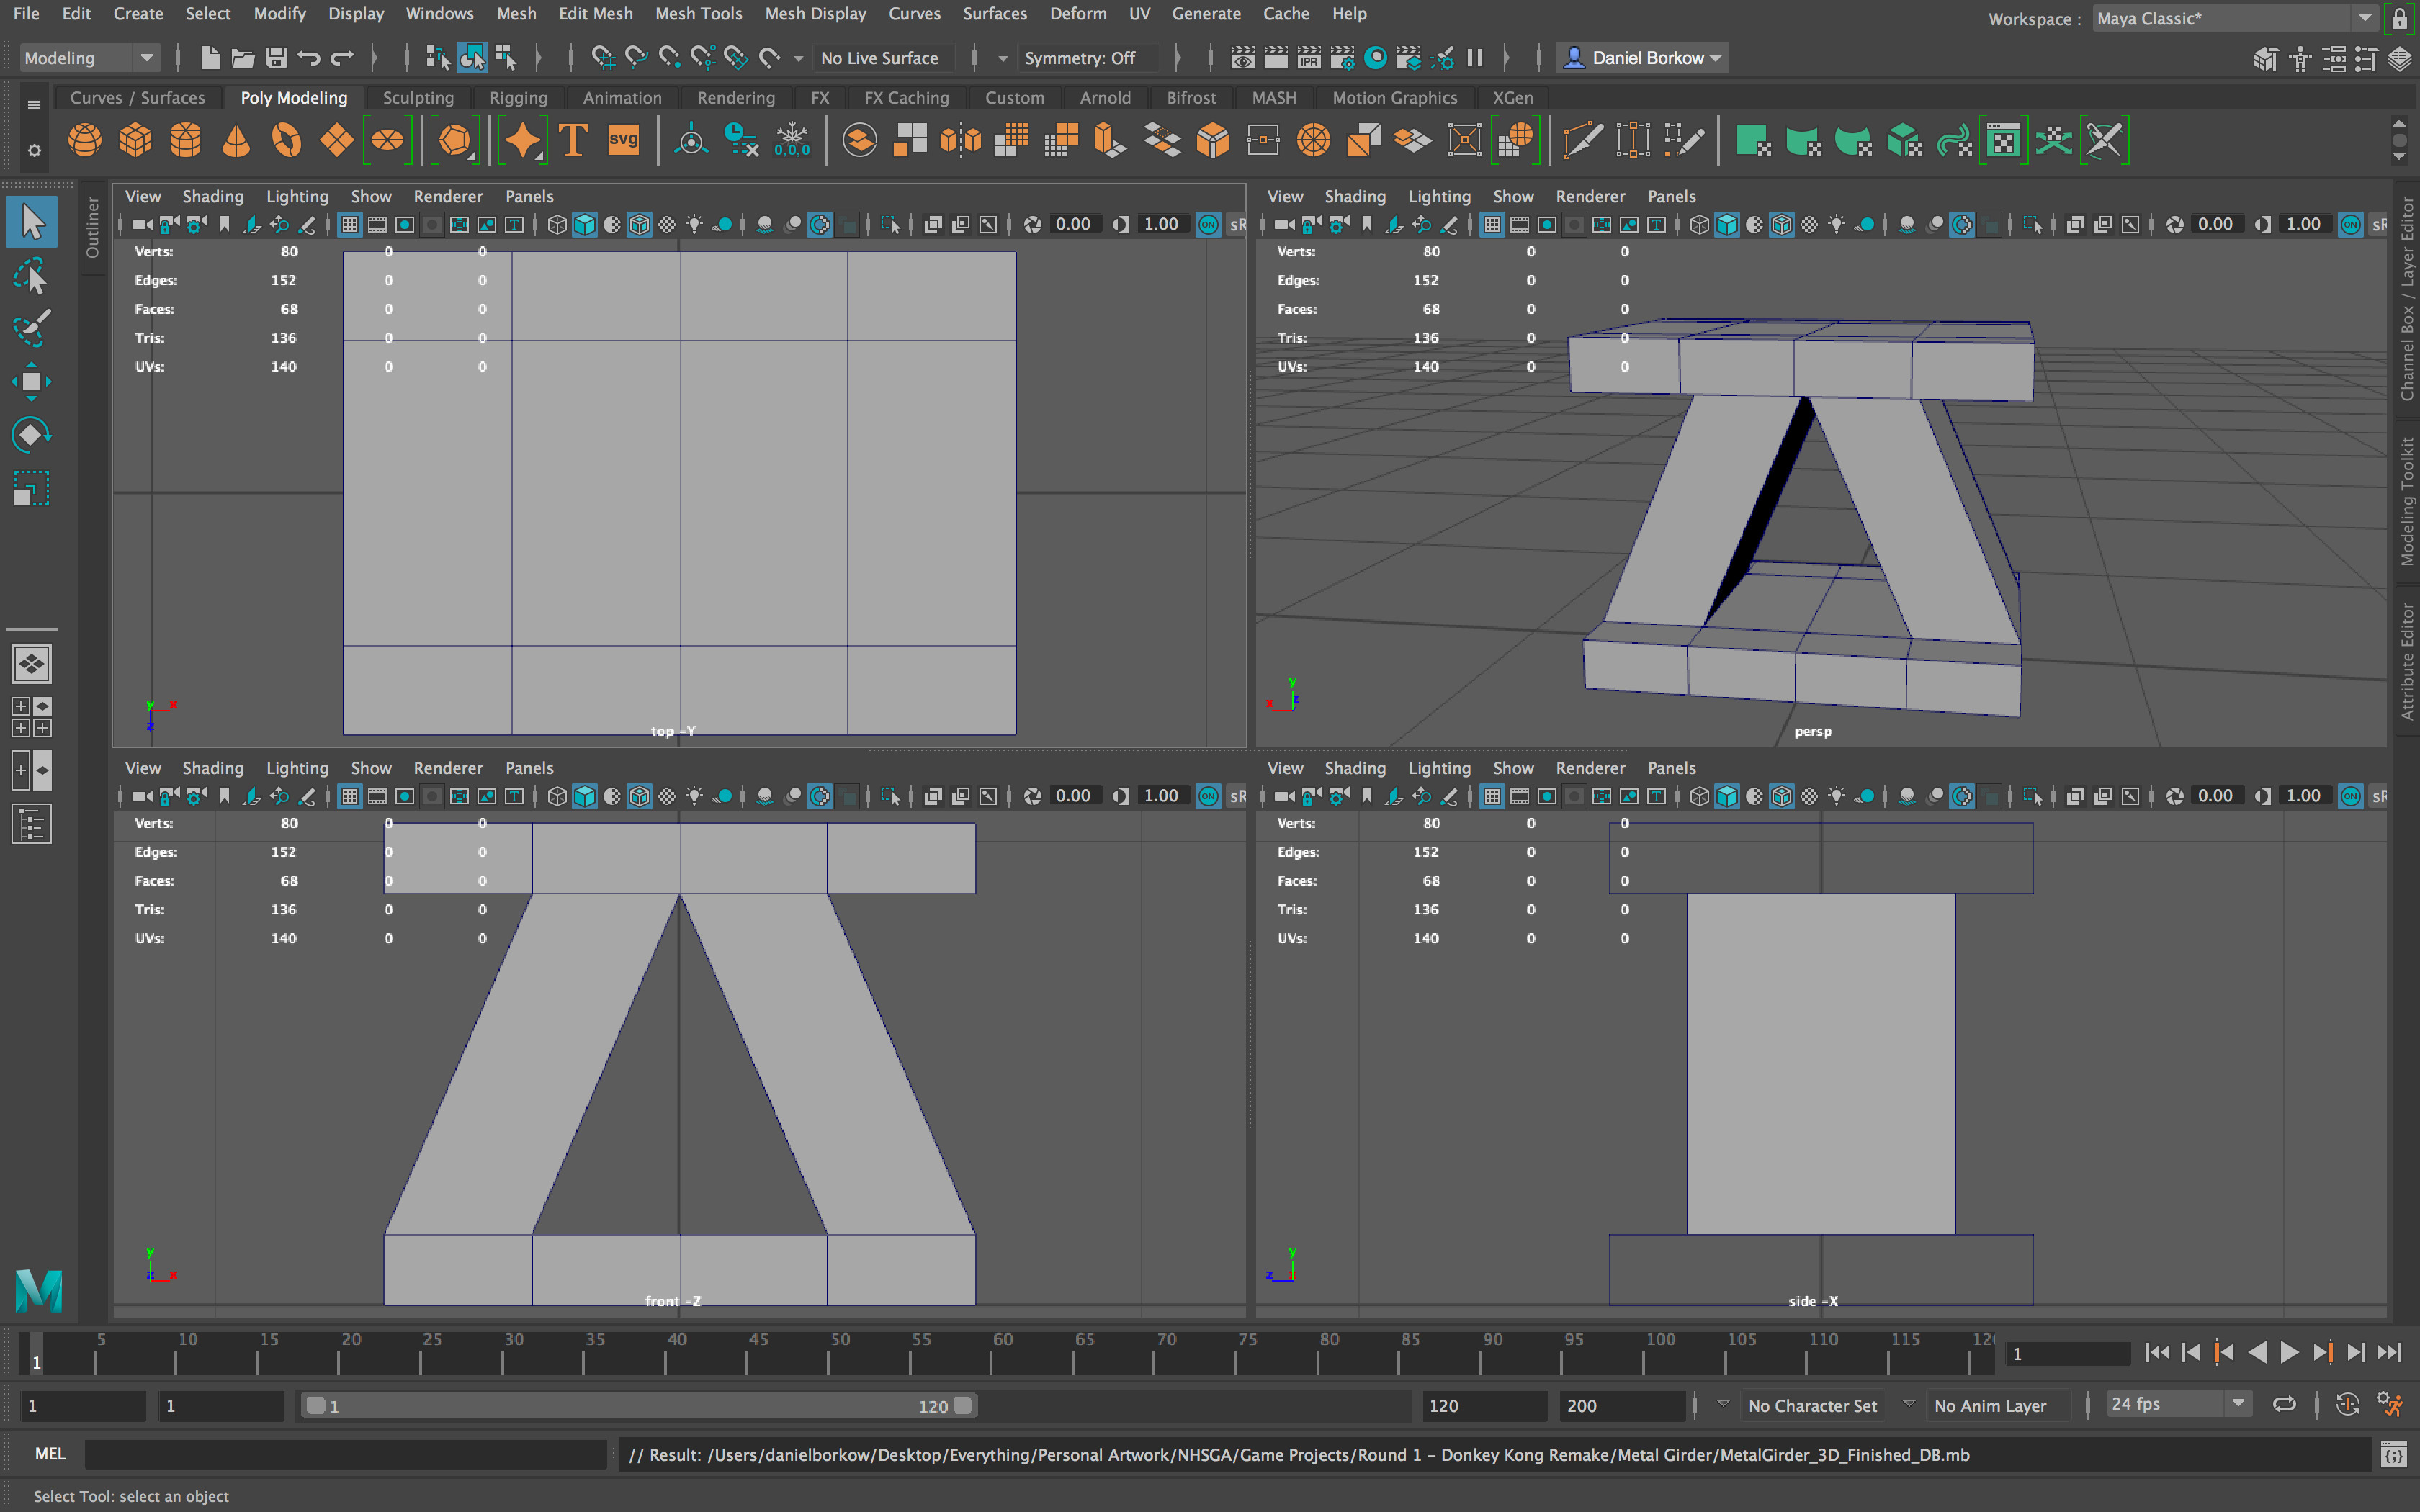The width and height of the screenshot is (2420, 1512).
Task: Click the freeze transformations snowflake icon
Action: [791, 140]
